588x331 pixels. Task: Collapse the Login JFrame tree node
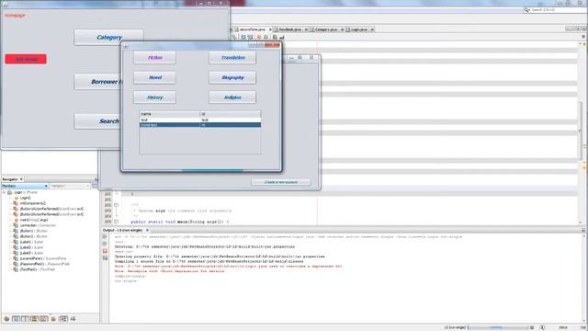[4, 192]
